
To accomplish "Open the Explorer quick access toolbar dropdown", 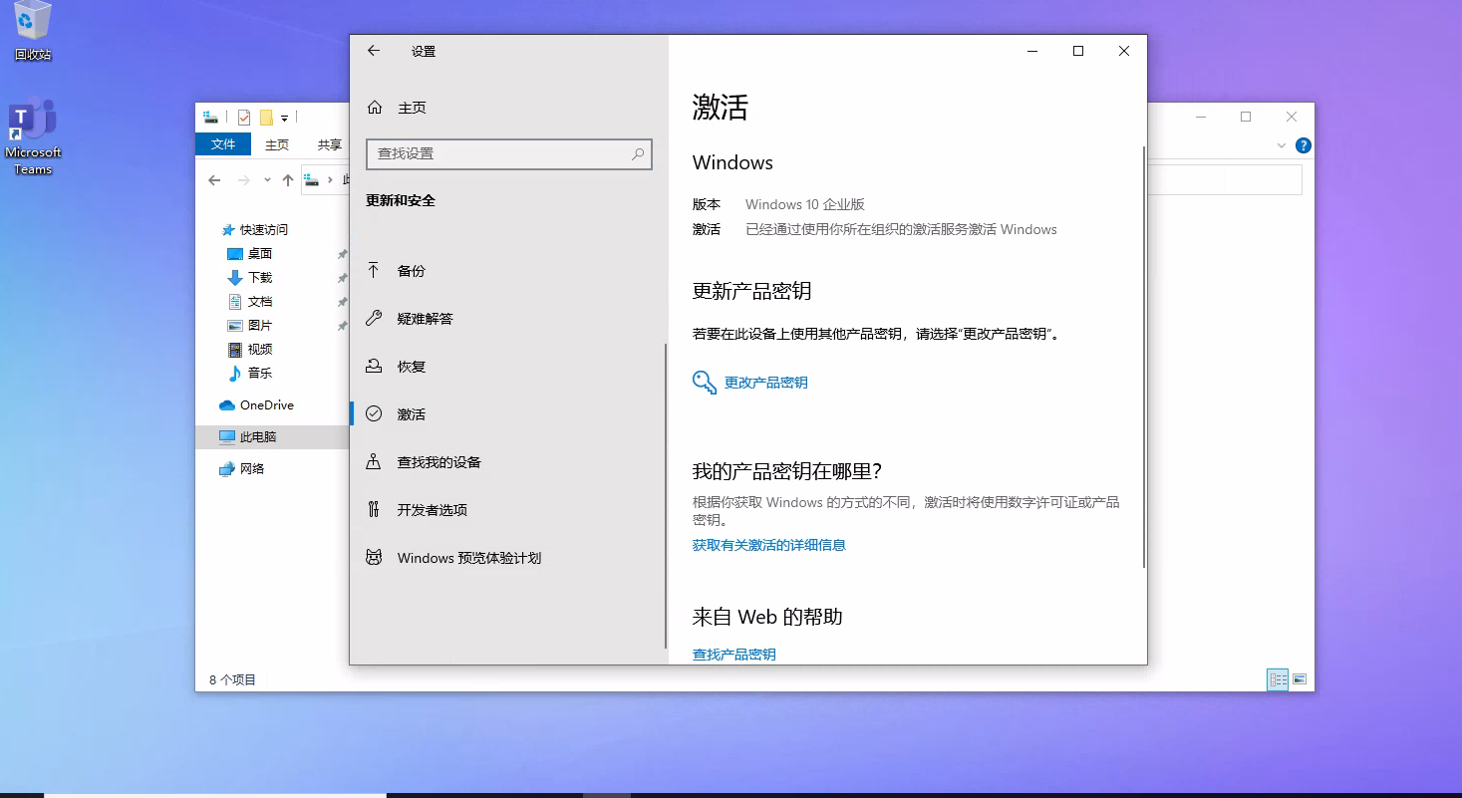I will (284, 119).
